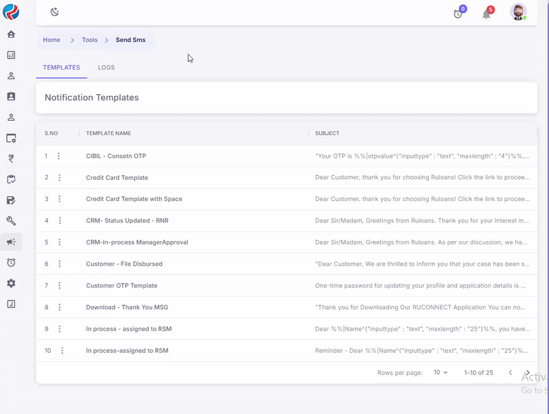Select the megaphone icon in the sidebar
Viewport: 549px width, 414px height.
pos(11,242)
